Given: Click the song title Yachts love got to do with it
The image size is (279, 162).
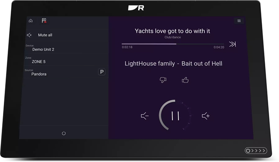Looking at the screenshot, I should click(x=172, y=31).
